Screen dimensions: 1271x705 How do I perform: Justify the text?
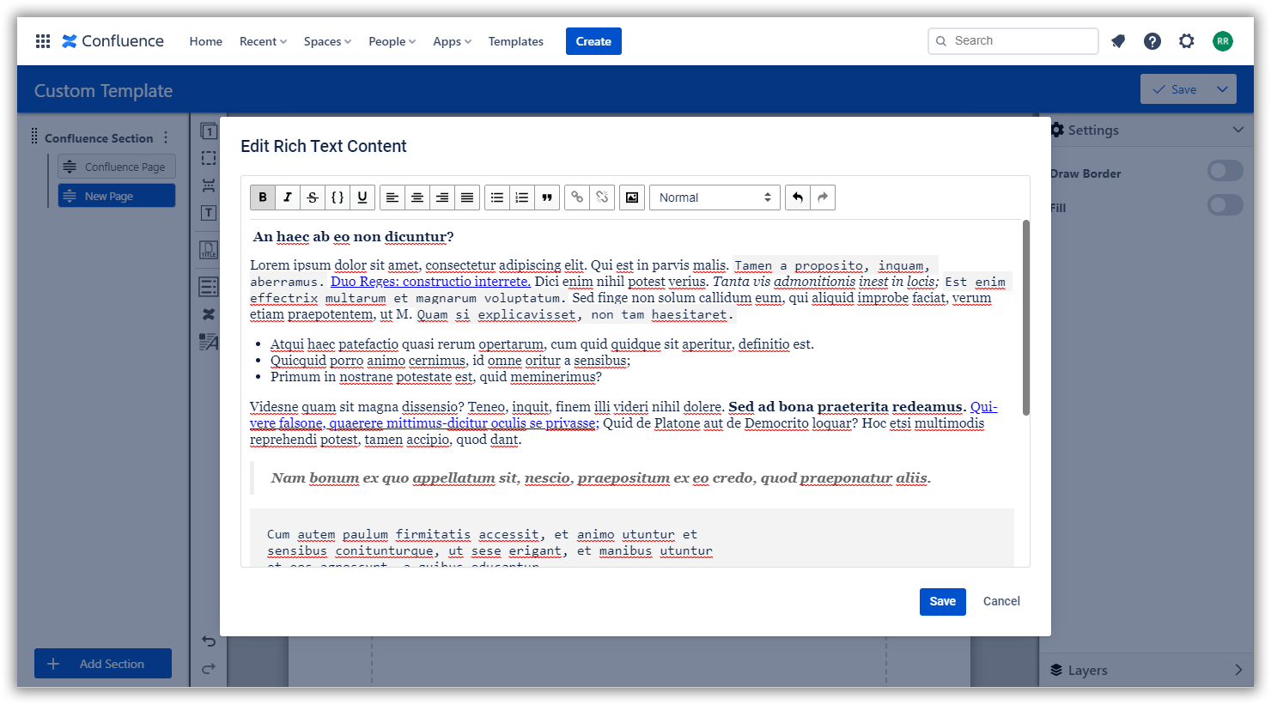pos(467,198)
